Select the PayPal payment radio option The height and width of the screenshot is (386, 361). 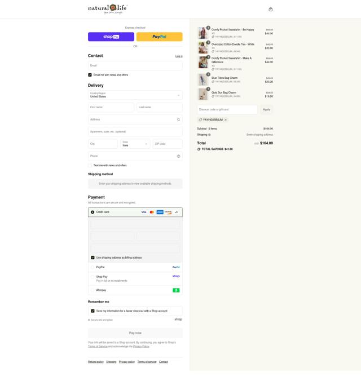(93, 267)
